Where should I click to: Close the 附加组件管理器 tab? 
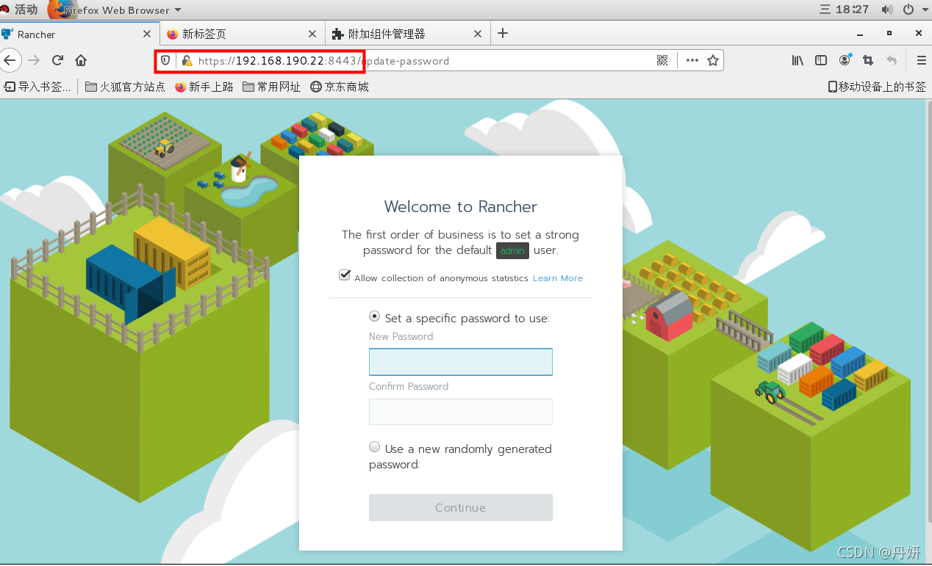[x=478, y=34]
